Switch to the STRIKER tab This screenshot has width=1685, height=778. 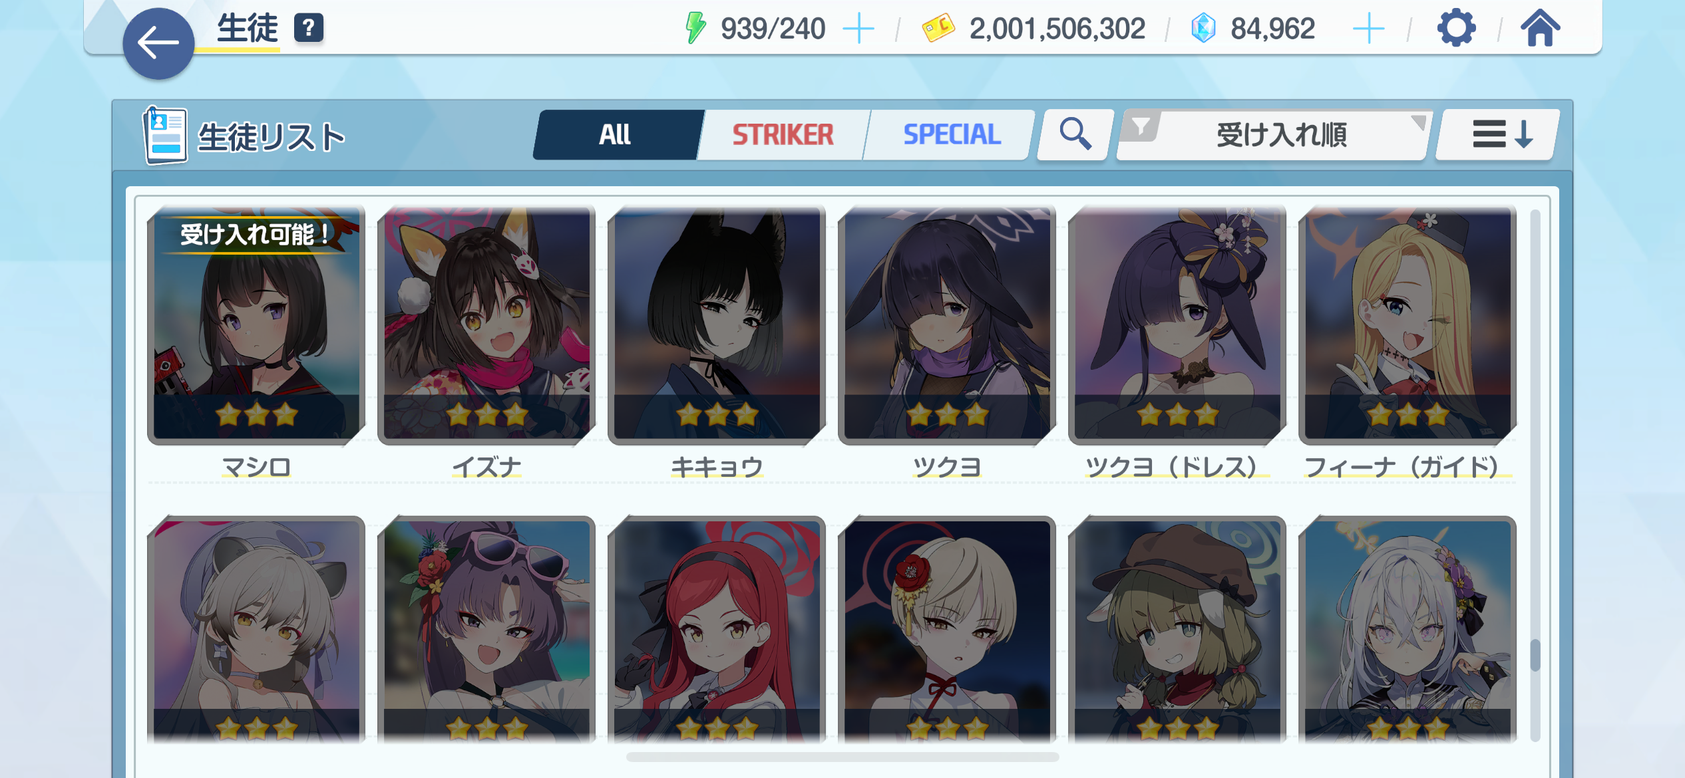tap(783, 135)
